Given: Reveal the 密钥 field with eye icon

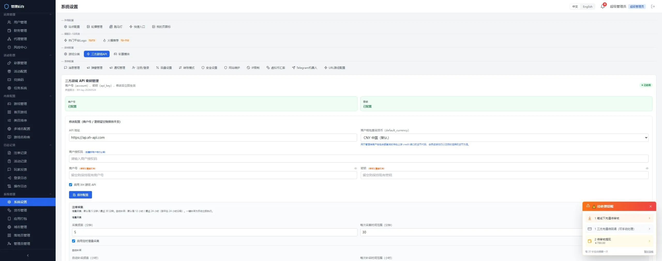Looking at the screenshot, I should 647,168.
